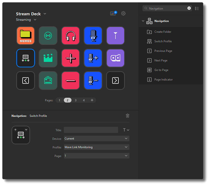Screen dimensions: 208x184
Task: Open the title font options dropdown
Action: 126,130
